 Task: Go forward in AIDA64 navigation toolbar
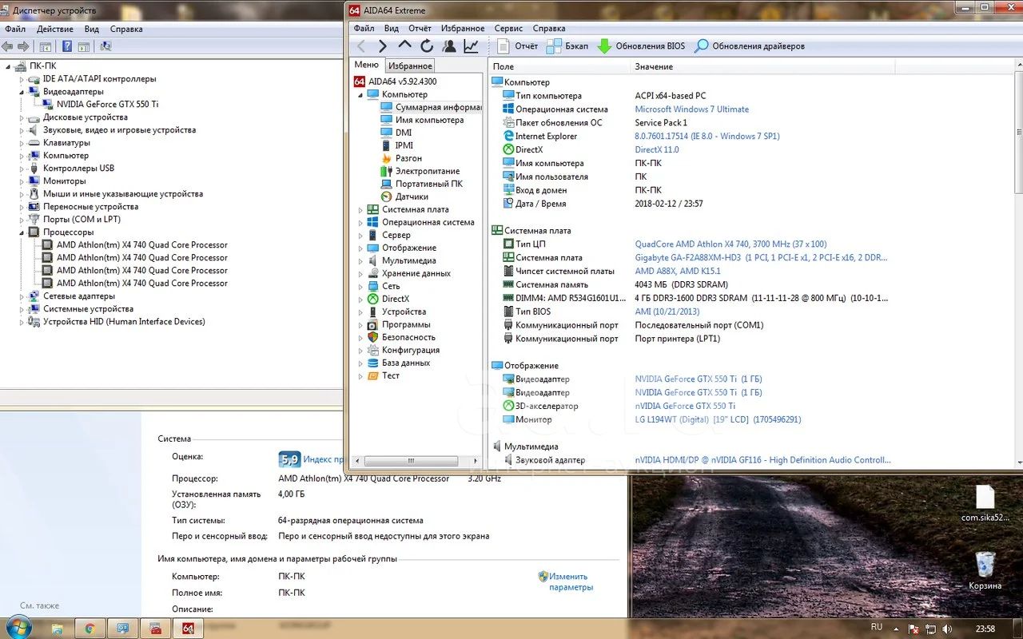pos(383,46)
